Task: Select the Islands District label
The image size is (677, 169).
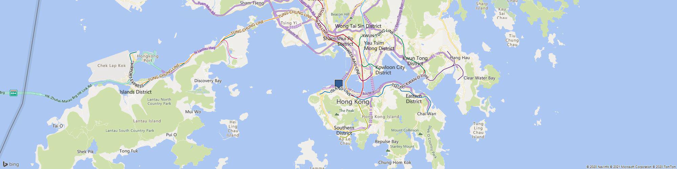Action: coord(135,92)
